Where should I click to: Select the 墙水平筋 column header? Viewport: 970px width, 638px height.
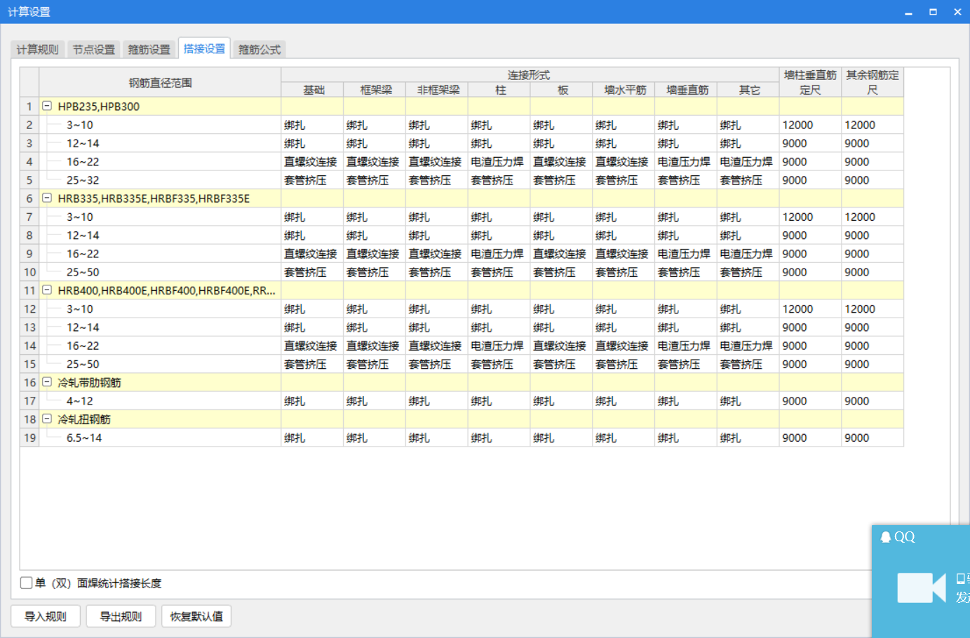[x=624, y=90]
